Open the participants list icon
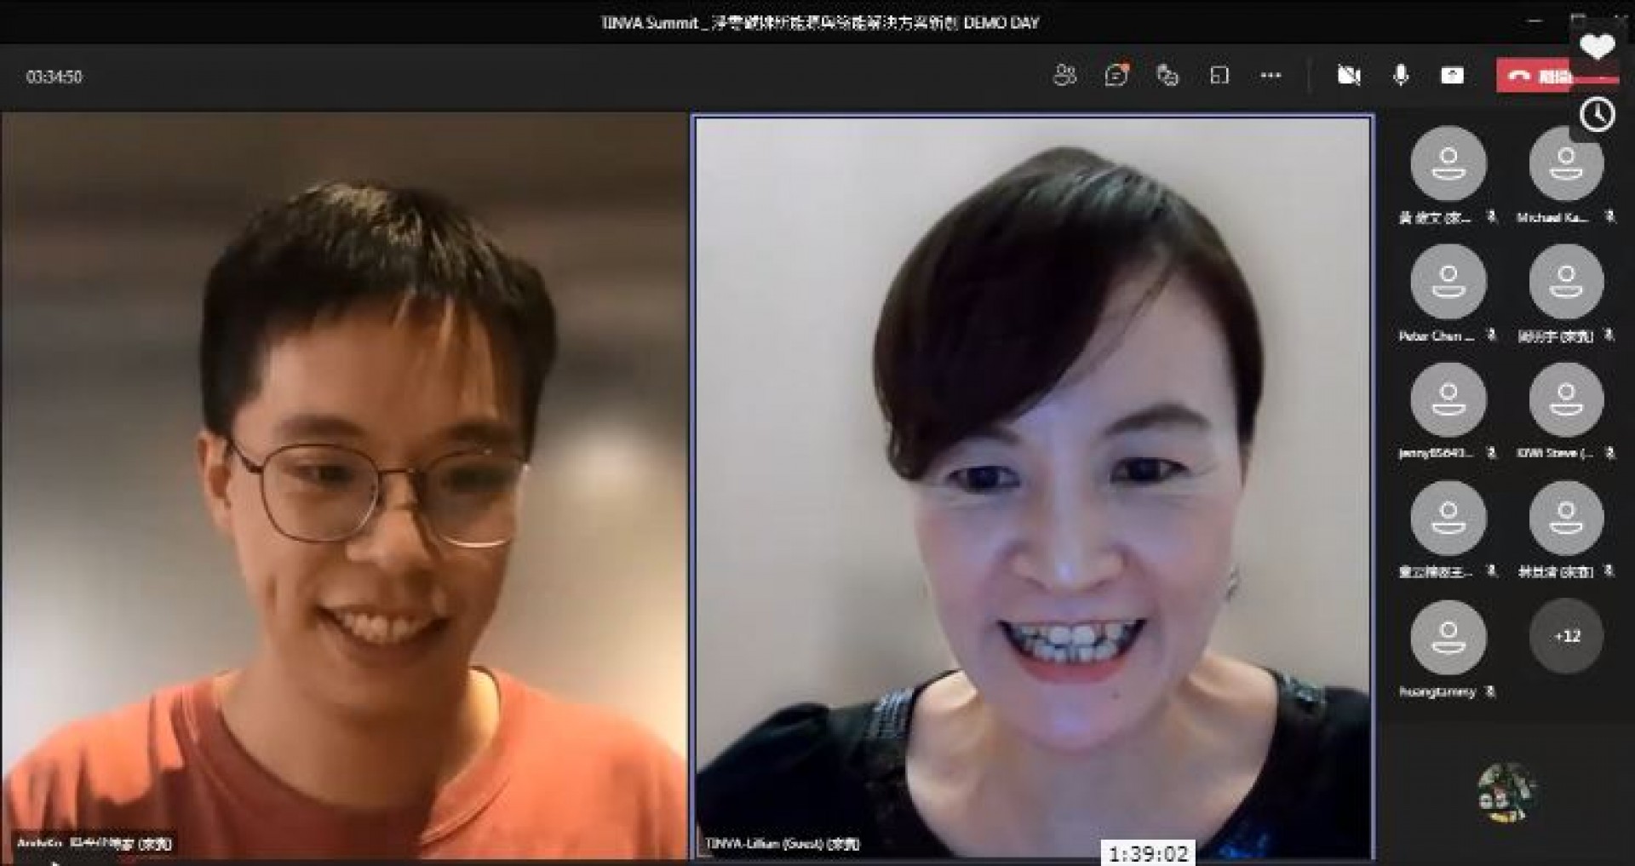1635x866 pixels. click(x=1064, y=76)
